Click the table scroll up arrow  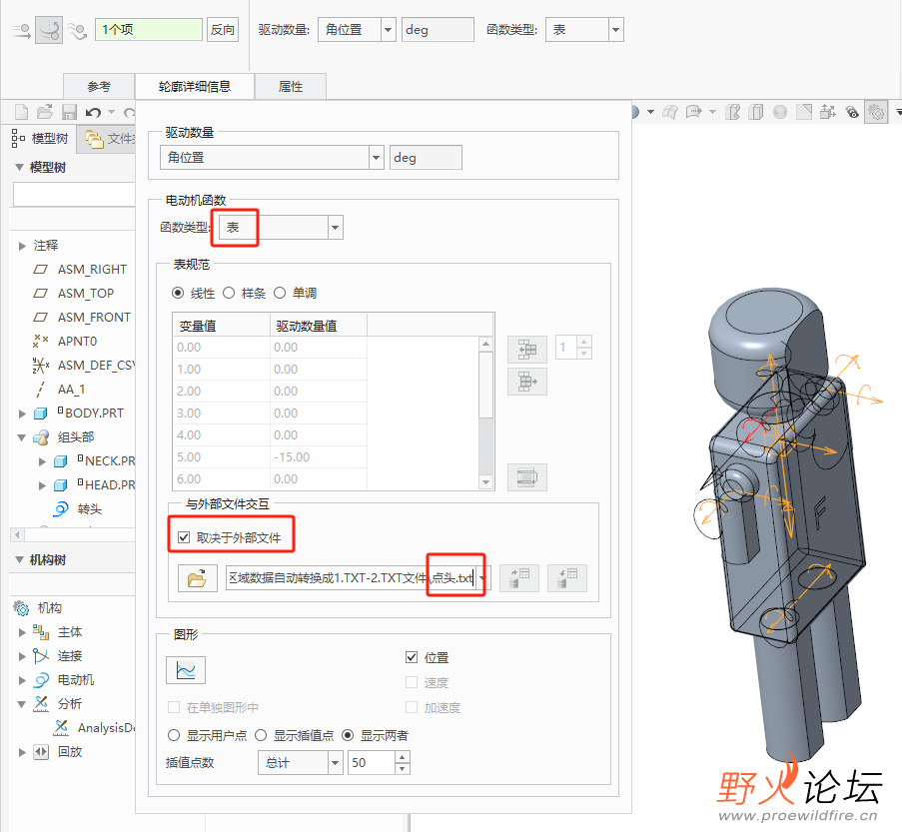pos(486,344)
